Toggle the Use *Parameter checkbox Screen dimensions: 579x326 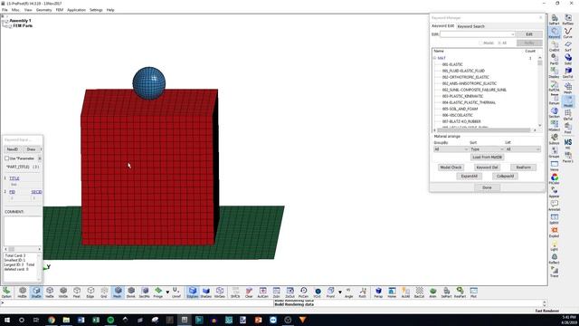point(6,158)
